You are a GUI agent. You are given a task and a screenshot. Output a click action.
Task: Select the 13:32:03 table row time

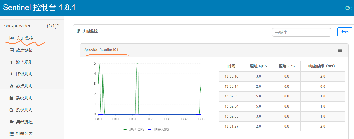click(231, 116)
